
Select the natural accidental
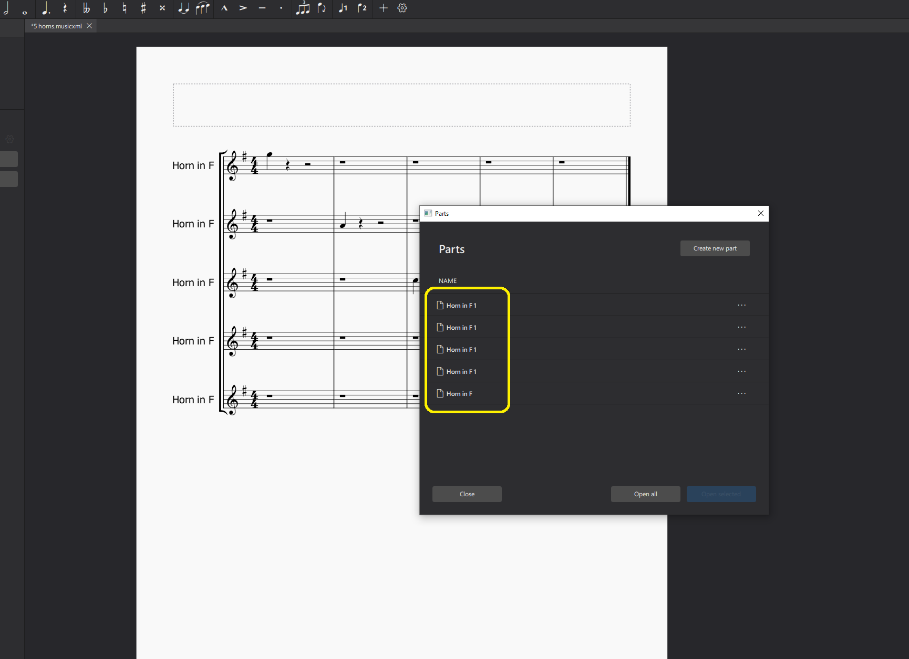(124, 8)
